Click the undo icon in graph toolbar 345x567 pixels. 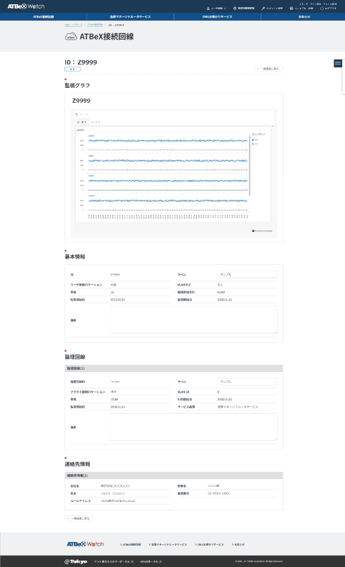click(77, 114)
